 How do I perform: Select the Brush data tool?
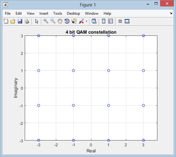(81, 21)
